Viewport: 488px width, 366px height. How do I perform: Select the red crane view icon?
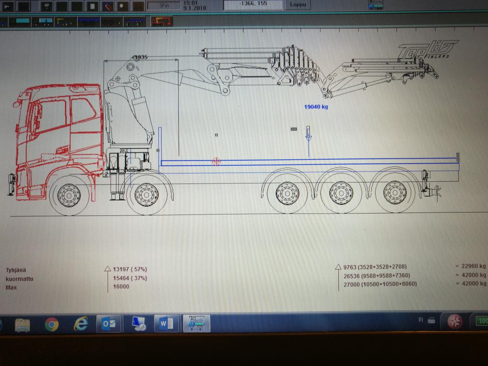tap(162, 21)
